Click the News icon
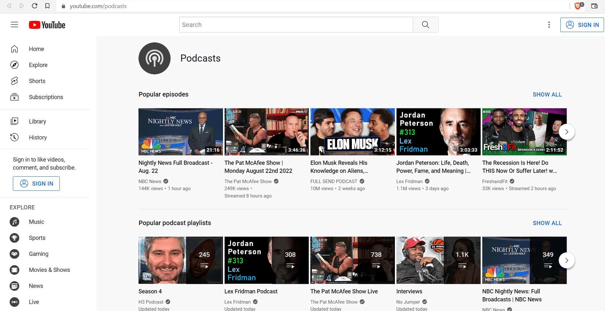Screen dimensions: 605x311 click(x=14, y=286)
